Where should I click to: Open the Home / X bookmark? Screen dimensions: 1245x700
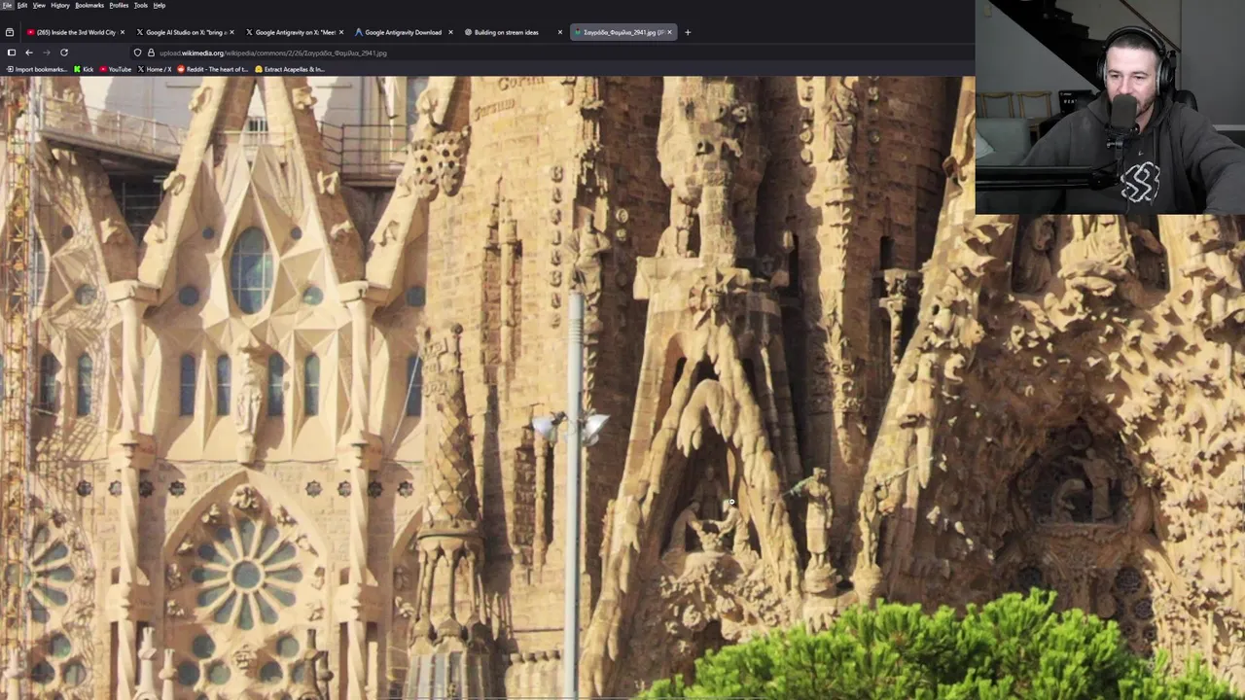(x=155, y=69)
